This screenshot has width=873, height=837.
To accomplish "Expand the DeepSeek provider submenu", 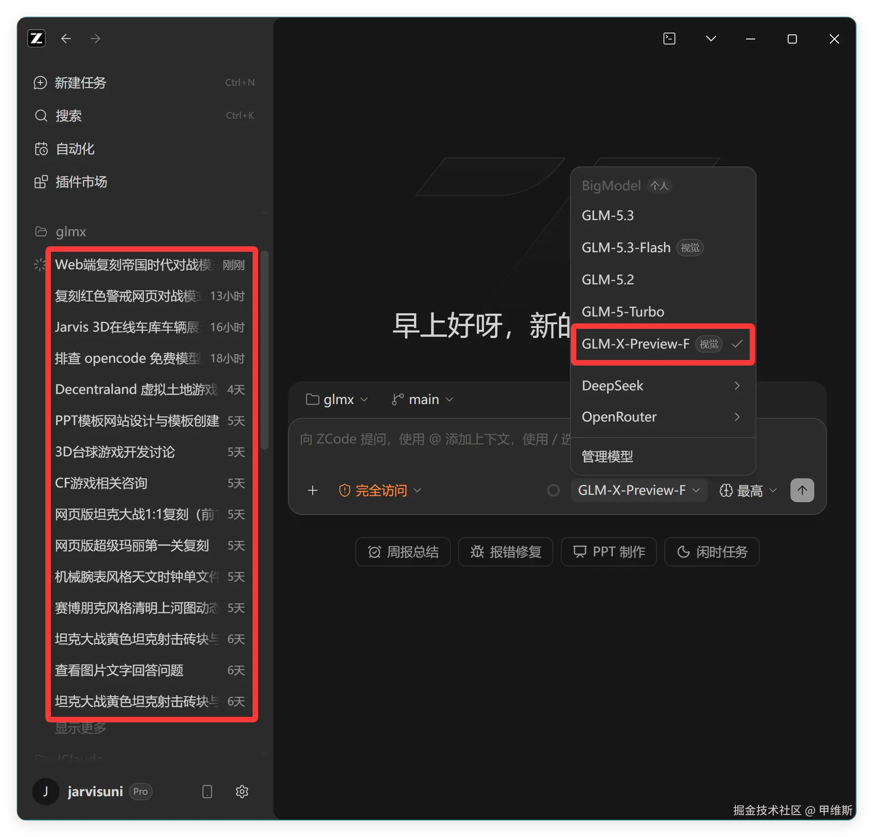I will (663, 385).
